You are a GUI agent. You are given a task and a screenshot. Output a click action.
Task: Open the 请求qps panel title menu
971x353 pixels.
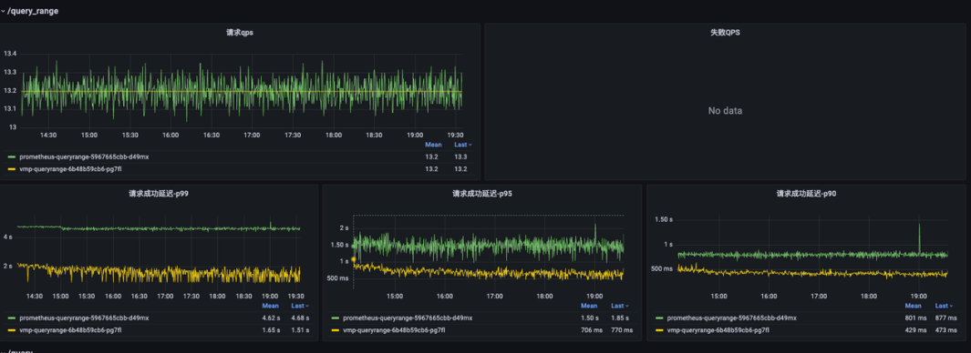point(240,33)
